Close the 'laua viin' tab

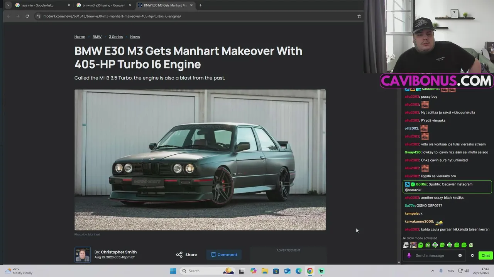coord(69,5)
